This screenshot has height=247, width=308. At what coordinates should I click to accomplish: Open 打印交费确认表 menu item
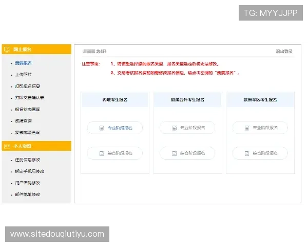click(x=30, y=98)
